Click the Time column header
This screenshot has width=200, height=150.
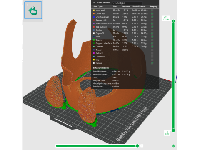pos(115,7)
